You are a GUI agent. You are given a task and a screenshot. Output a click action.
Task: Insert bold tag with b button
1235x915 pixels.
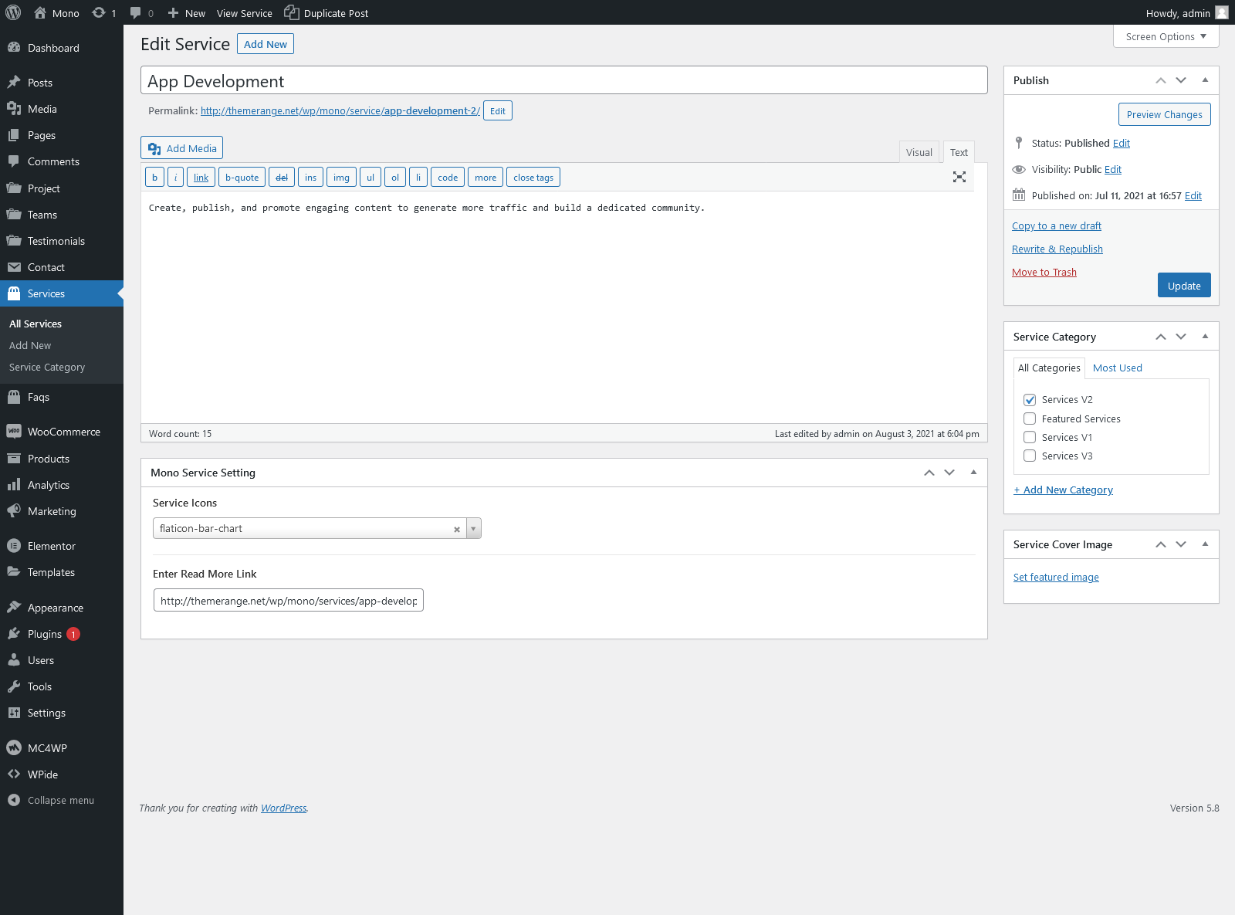click(x=154, y=177)
